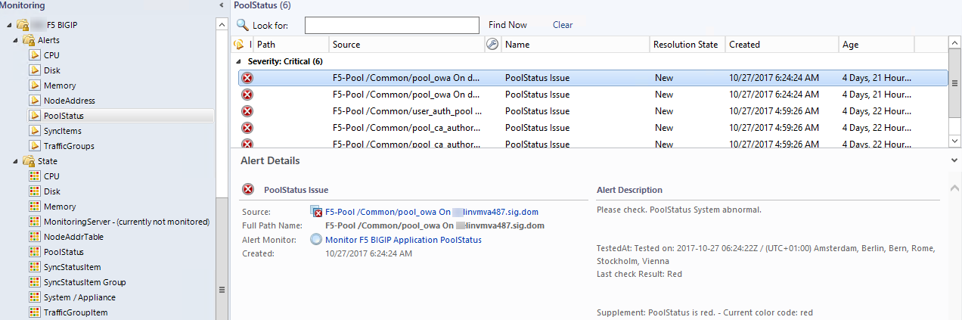Click the Look for search field

[392, 25]
